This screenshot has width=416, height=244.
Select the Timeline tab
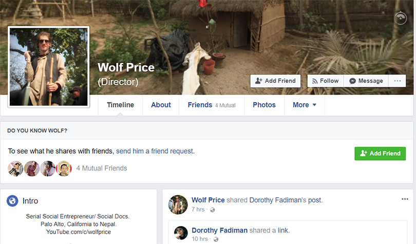(120, 105)
